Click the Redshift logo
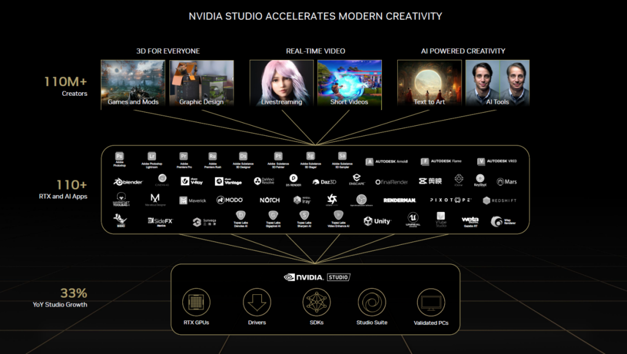 [499, 200]
